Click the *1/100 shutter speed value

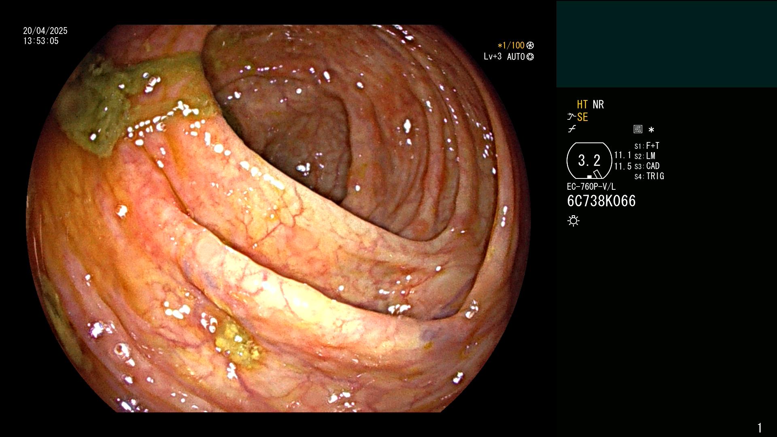tap(511, 45)
